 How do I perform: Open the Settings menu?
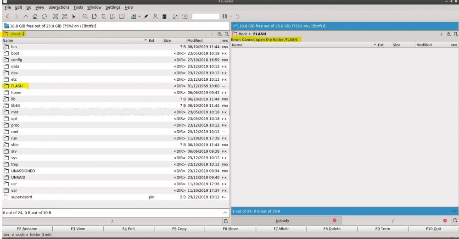click(113, 7)
